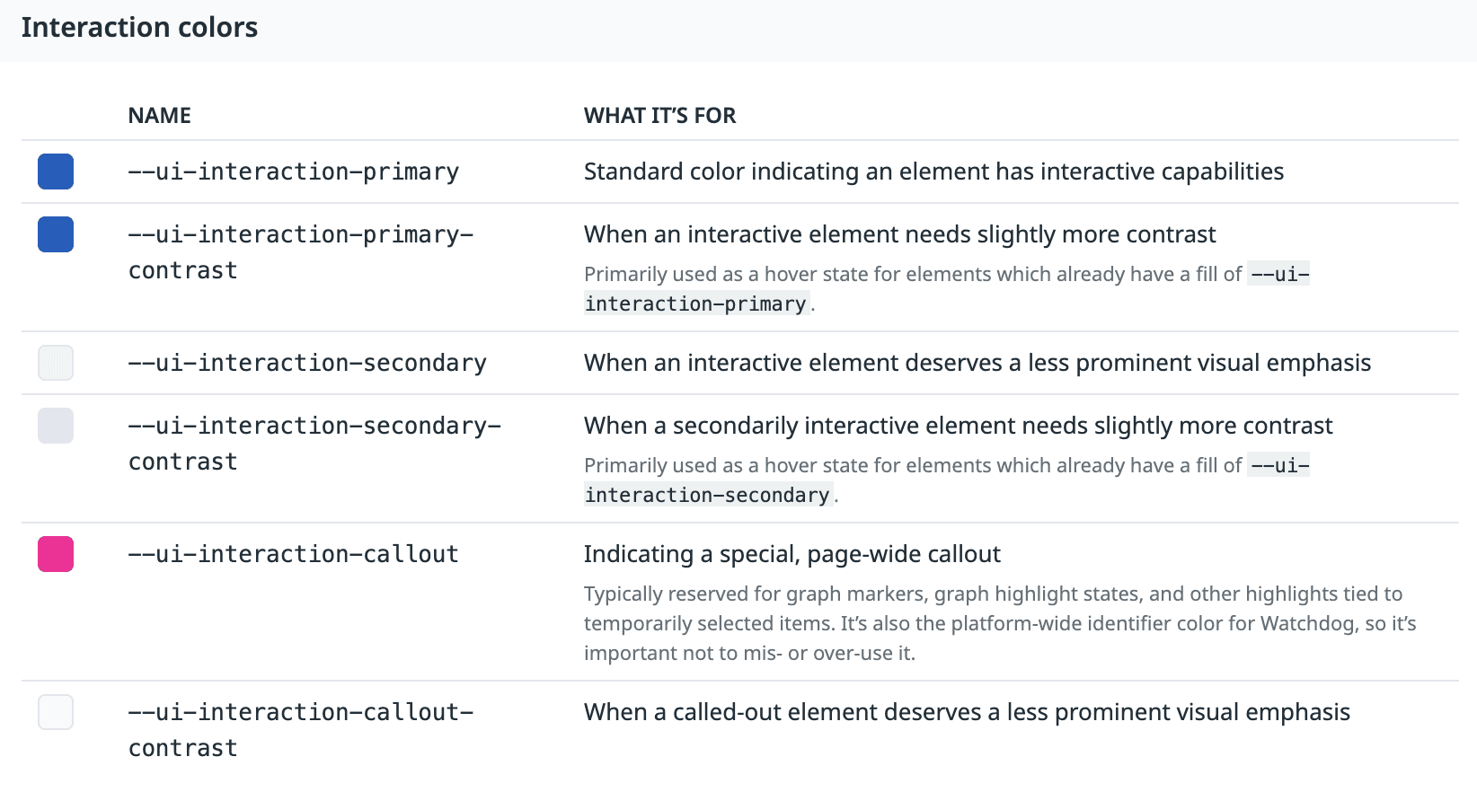Click the NAME column header
This screenshot has height=792, width=1477.
coord(160,116)
